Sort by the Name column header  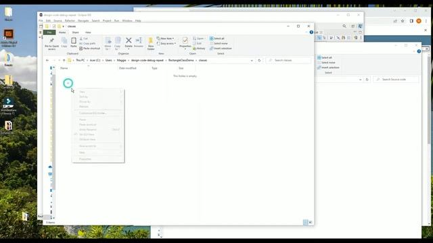pos(64,68)
